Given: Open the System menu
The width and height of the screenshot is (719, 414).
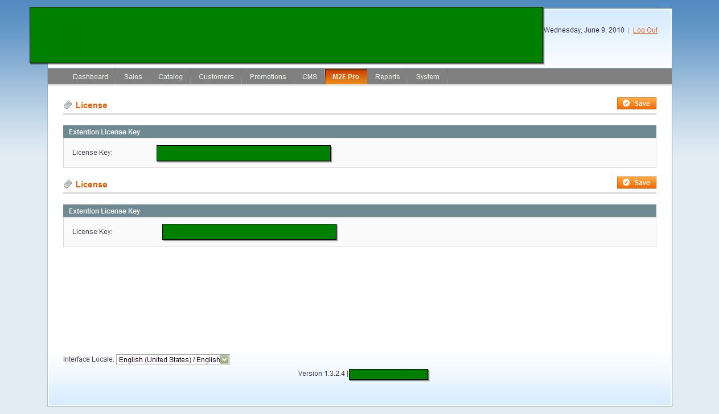Looking at the screenshot, I should [x=427, y=77].
